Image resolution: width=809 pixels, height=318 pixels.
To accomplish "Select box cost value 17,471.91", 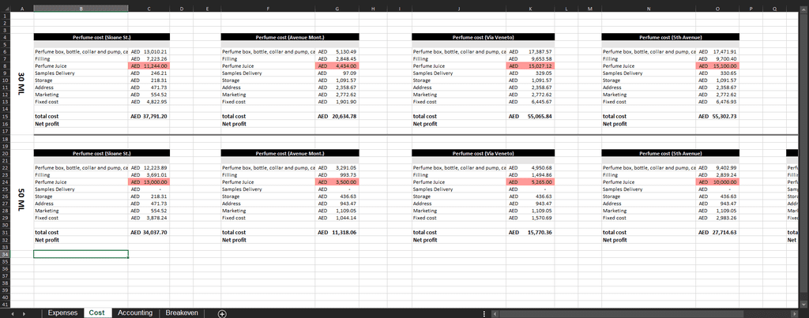I will [x=717, y=51].
